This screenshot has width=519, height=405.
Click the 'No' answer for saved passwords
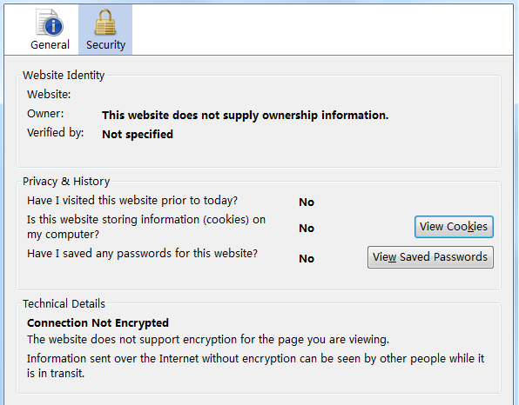coord(307,259)
